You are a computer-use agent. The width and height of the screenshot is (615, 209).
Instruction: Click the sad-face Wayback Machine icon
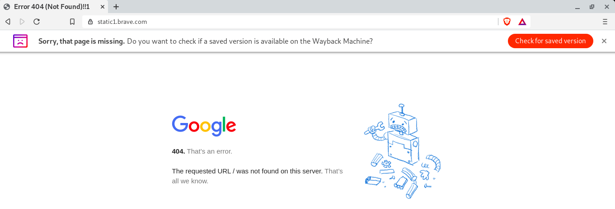tap(20, 41)
